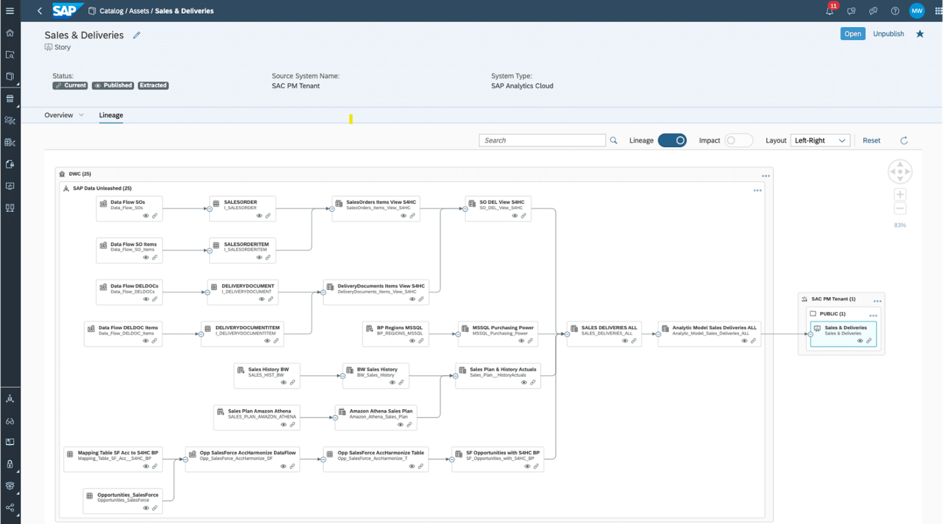Collapse inputs of SO DEL View S4HC node
This screenshot has width=943, height=524.
(465, 209)
